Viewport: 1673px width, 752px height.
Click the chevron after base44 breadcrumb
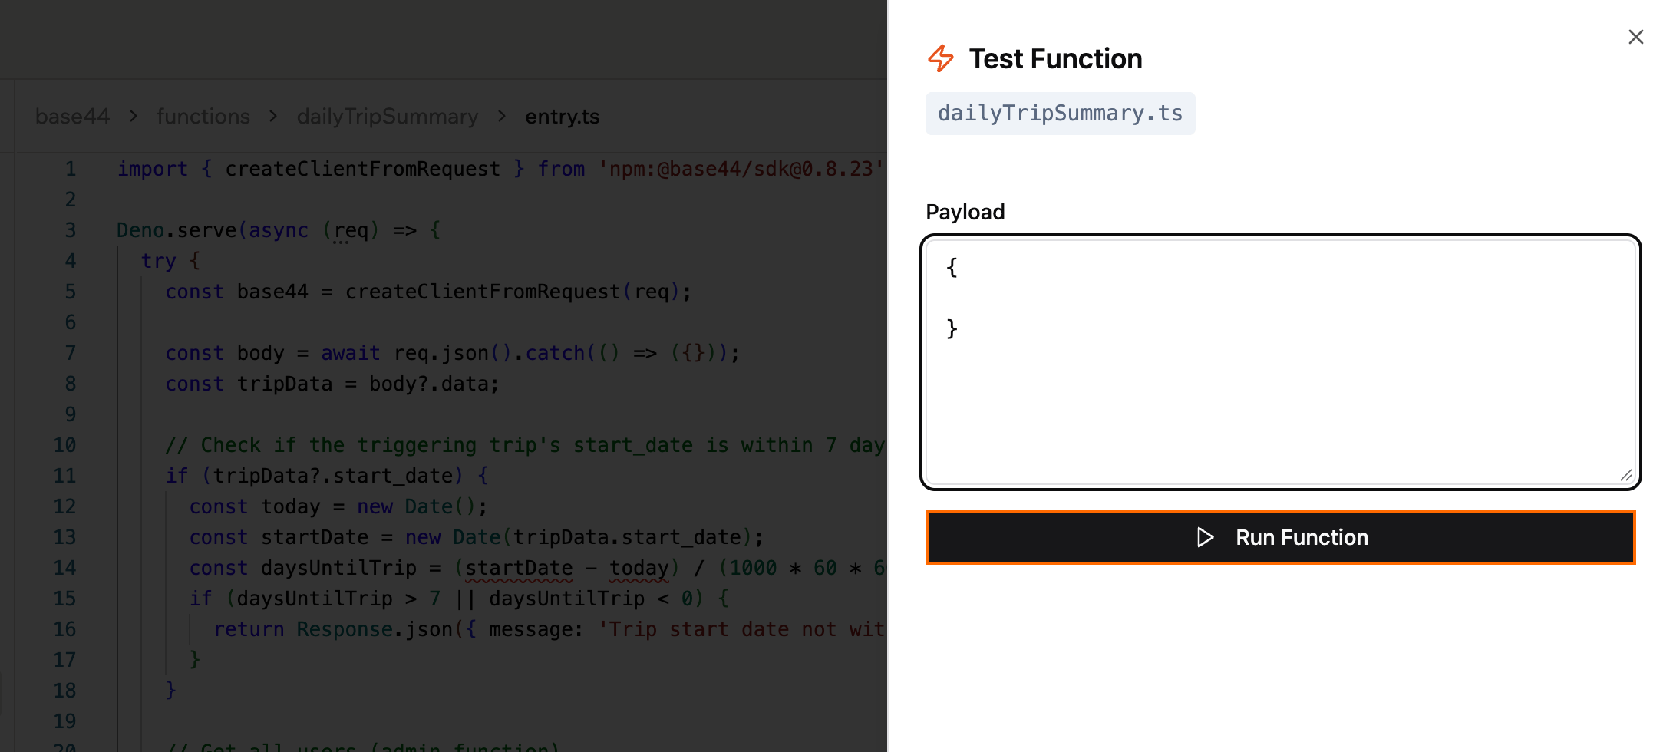tap(134, 117)
